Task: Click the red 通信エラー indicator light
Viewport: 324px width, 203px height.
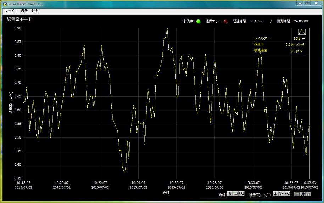Action: click(x=225, y=21)
